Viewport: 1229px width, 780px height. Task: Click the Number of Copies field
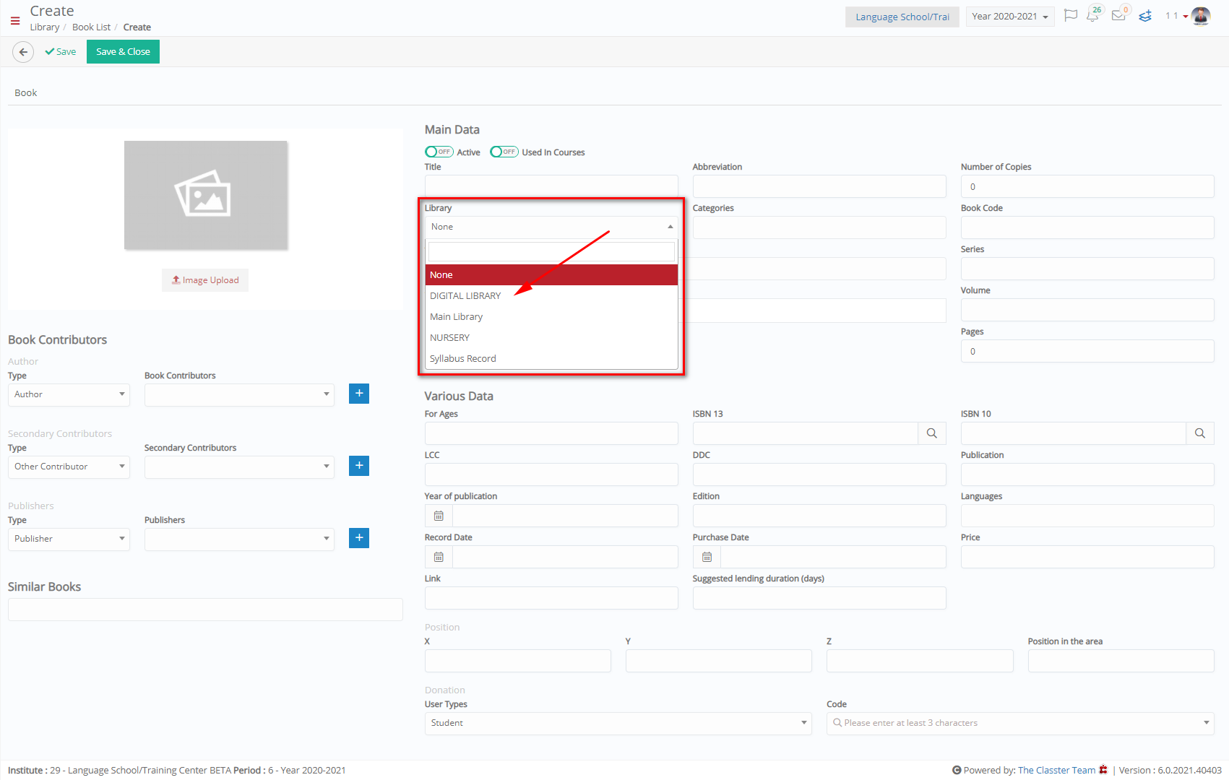coord(1087,186)
